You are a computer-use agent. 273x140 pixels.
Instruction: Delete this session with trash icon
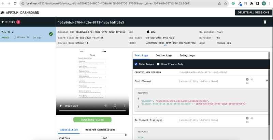click(265, 22)
